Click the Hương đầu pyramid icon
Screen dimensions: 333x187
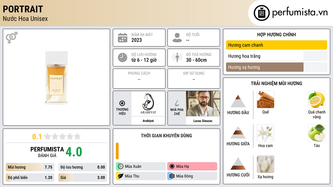[238, 101]
